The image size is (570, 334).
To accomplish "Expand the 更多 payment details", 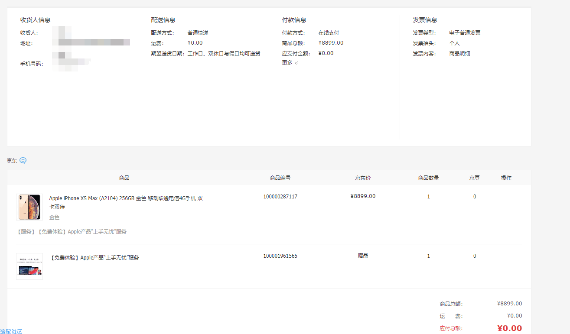I will point(290,63).
